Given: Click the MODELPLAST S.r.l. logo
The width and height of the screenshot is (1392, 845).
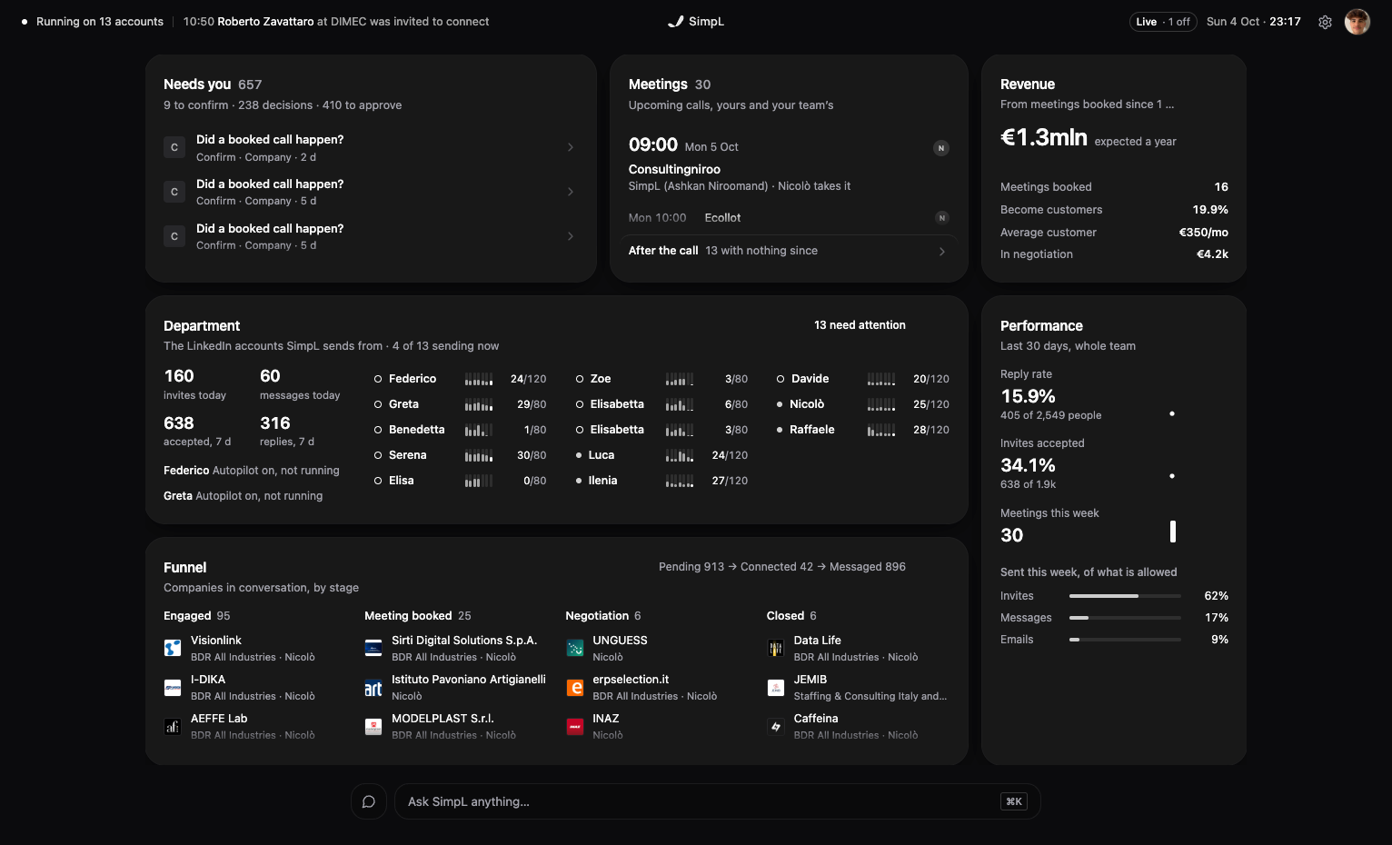Looking at the screenshot, I should point(373,727).
